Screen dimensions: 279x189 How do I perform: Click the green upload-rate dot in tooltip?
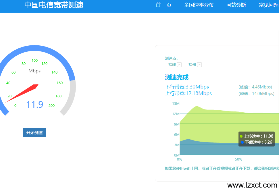pyautogui.click(x=241, y=136)
